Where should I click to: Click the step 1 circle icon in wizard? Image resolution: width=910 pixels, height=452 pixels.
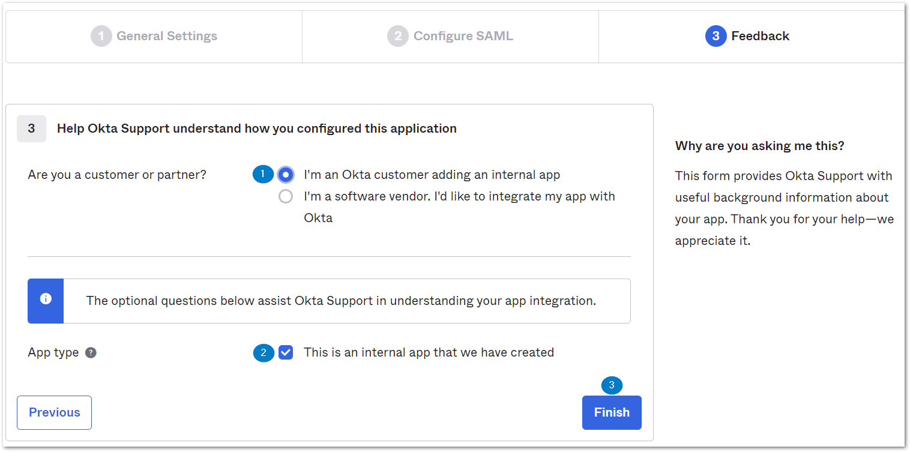[x=101, y=36]
